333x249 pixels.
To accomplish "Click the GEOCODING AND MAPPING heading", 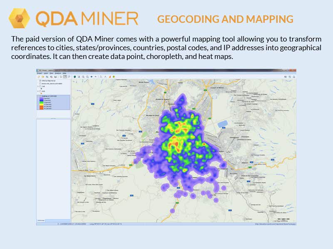I will click(x=225, y=19).
